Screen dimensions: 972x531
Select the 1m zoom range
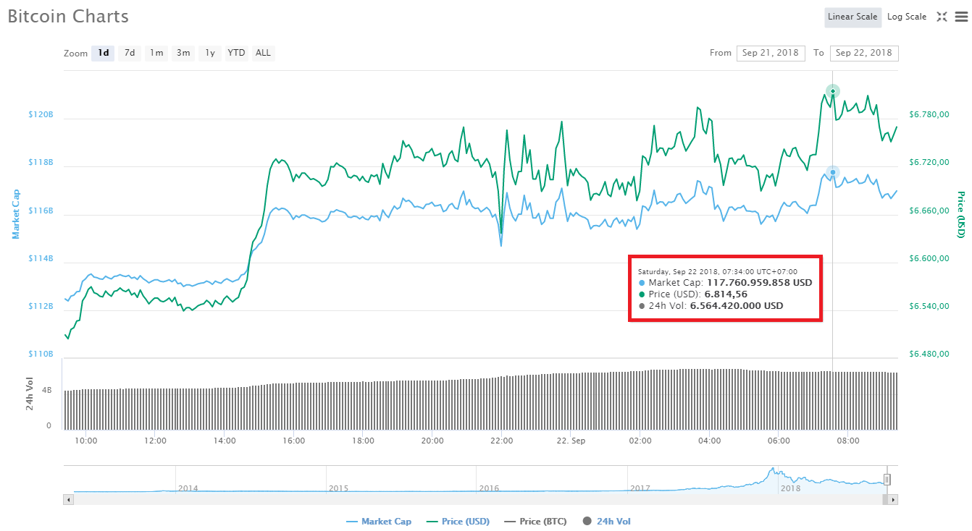156,53
